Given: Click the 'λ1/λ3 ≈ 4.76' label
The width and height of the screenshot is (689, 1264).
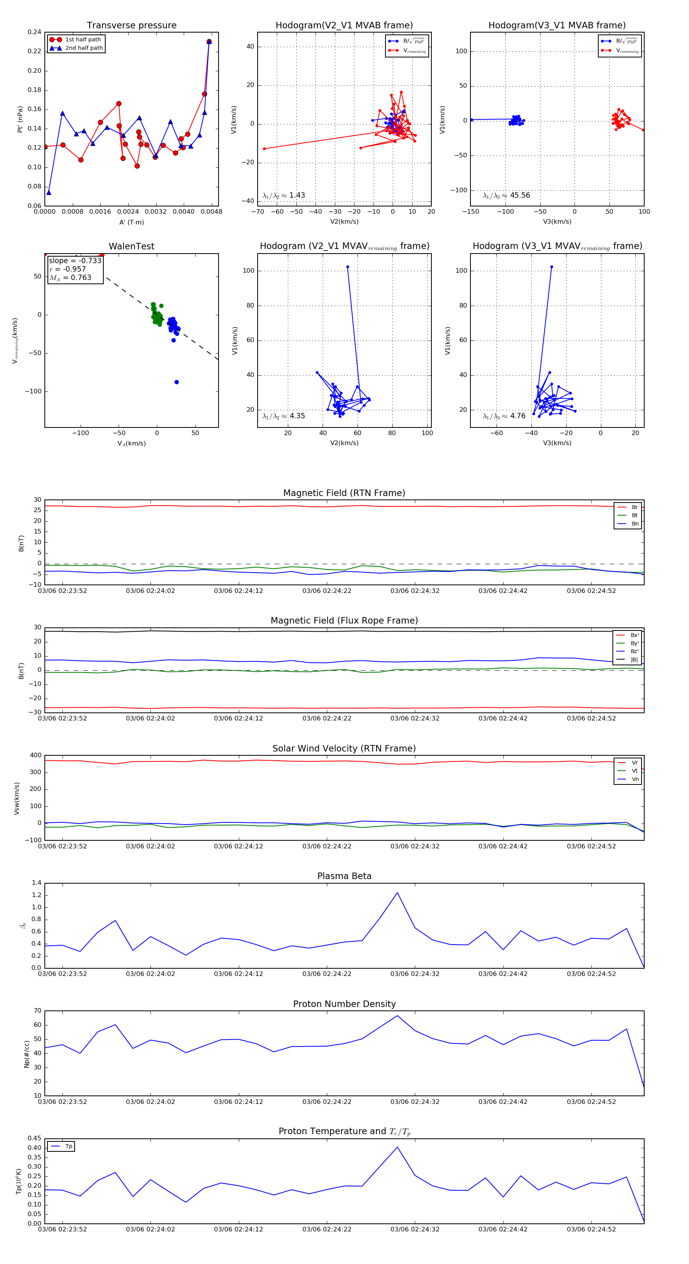Looking at the screenshot, I should pyautogui.click(x=504, y=416).
